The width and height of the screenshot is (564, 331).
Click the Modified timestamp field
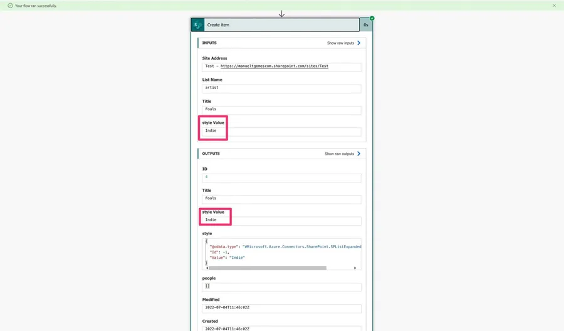pyautogui.click(x=281, y=308)
